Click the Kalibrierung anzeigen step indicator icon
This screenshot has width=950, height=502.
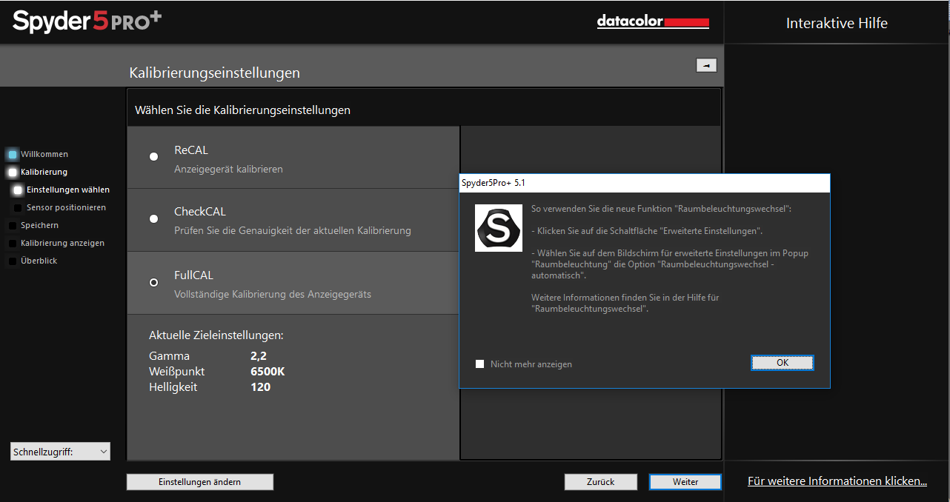click(13, 244)
